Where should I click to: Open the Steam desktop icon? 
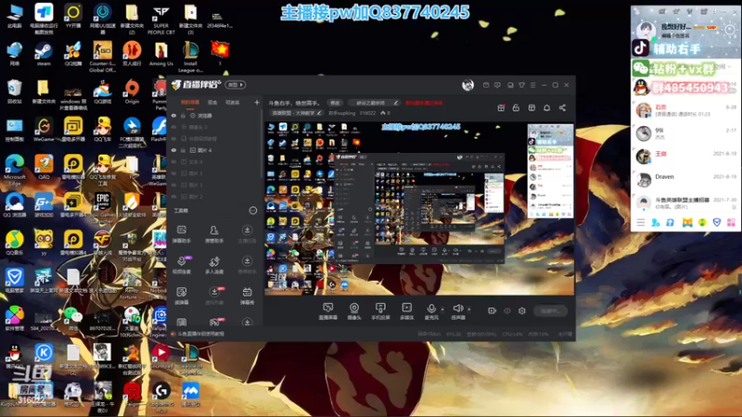(44, 55)
